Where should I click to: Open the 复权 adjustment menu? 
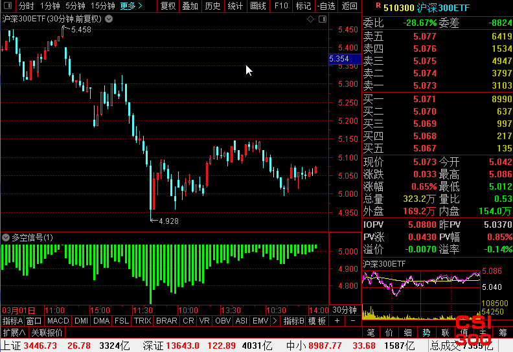(x=168, y=6)
